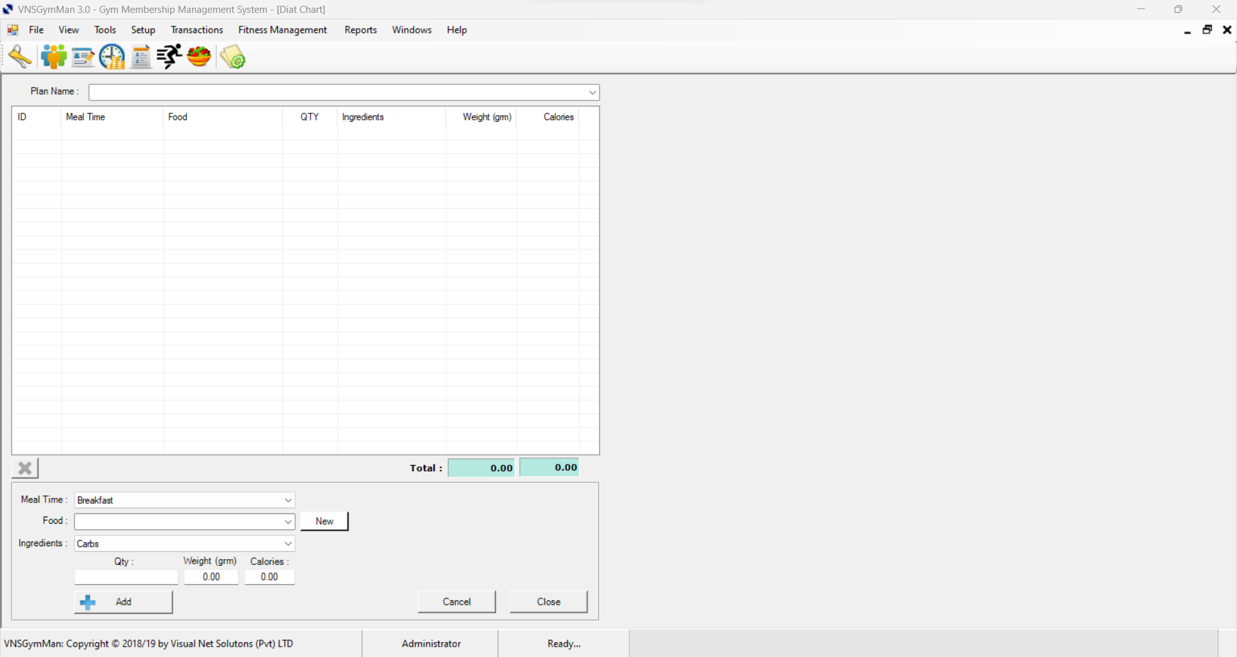
Task: Open the notes with gear icon
Action: point(233,57)
